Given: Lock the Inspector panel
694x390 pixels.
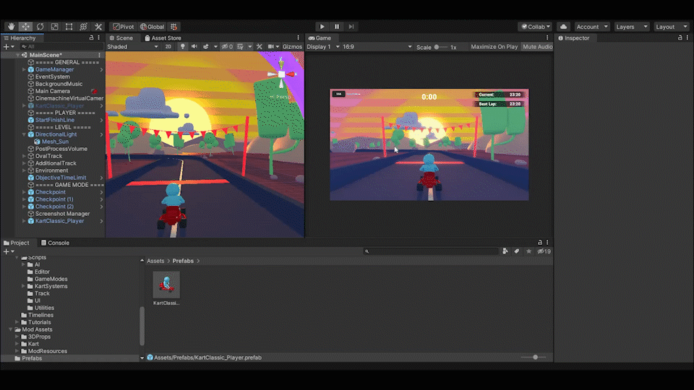Looking at the screenshot, I should pyautogui.click(x=680, y=38).
